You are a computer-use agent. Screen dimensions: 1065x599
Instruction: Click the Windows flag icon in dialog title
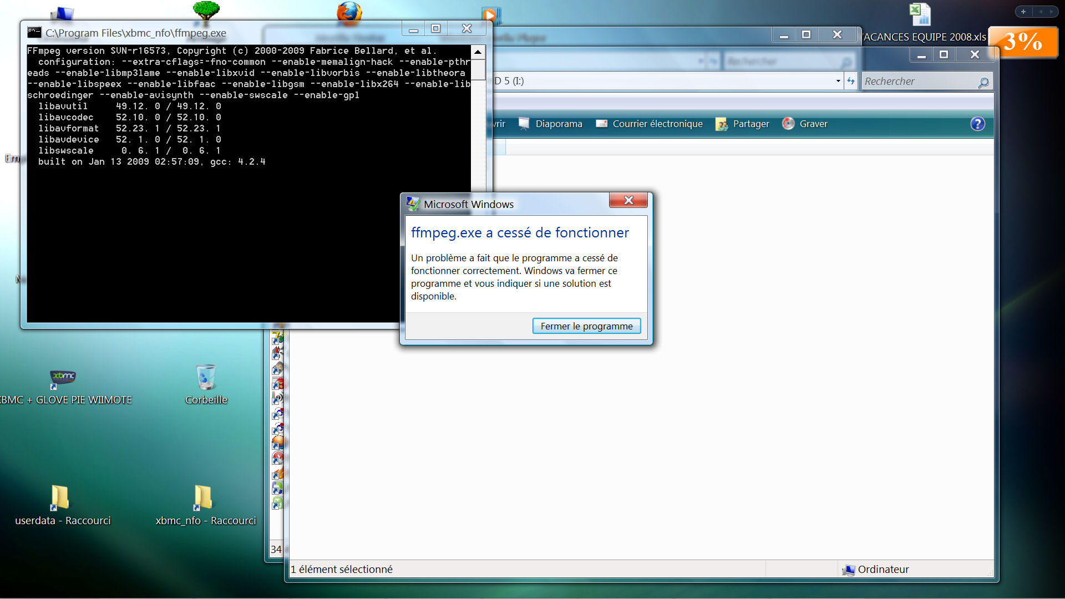pyautogui.click(x=413, y=204)
